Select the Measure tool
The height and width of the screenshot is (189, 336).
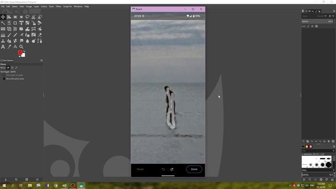pos(15,47)
